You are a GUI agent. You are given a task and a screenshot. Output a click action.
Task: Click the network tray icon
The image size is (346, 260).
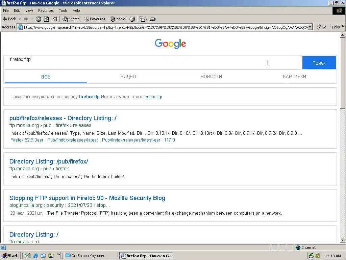311,256
